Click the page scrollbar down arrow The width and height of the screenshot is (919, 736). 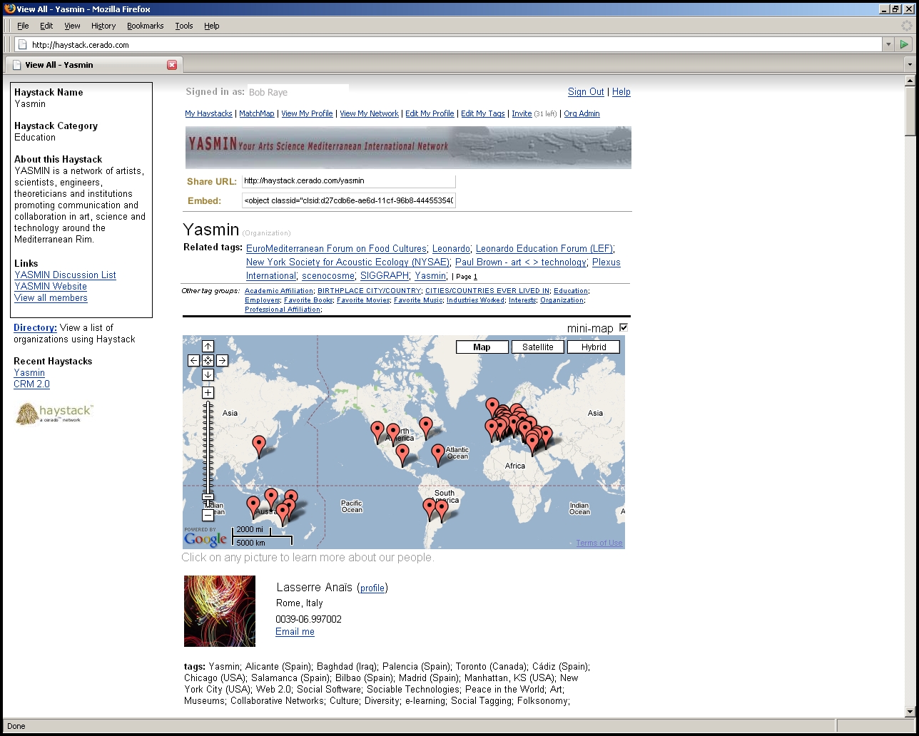(x=910, y=711)
